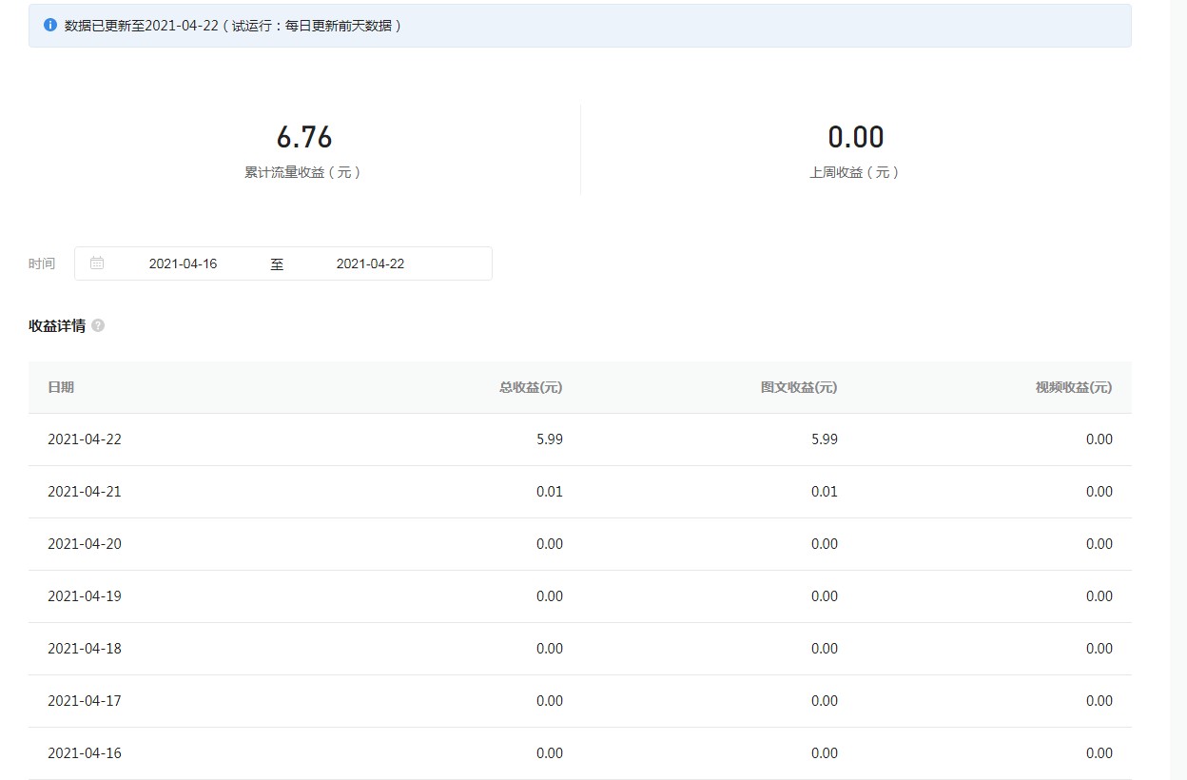This screenshot has width=1187, height=780.
Task: Click the 上周收益（元） label
Action: 855,172
